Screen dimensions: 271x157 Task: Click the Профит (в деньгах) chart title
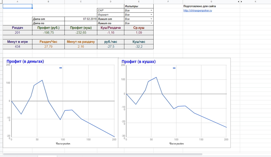pyautogui.click(x=25, y=61)
